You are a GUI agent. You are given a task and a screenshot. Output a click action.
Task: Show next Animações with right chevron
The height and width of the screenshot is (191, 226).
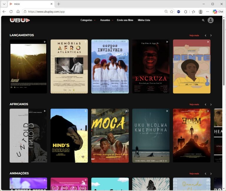pos(211,174)
